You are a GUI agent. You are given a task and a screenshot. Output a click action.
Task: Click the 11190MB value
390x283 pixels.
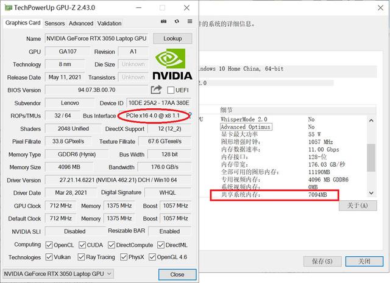coord(319,172)
